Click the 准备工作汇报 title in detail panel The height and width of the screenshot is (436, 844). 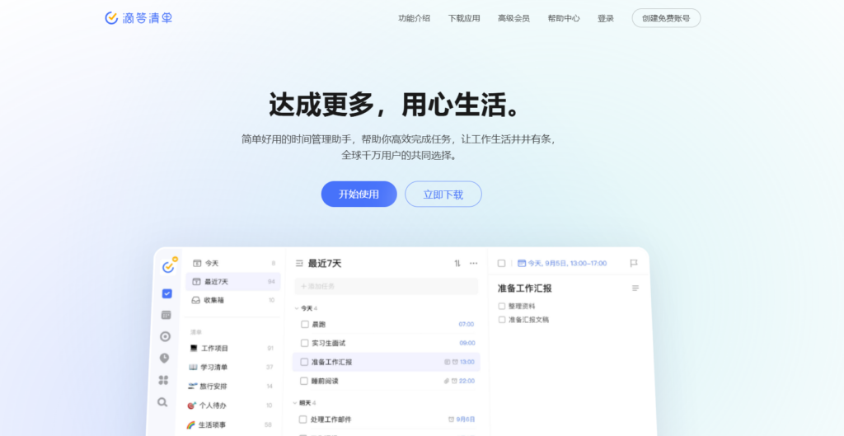tap(525, 288)
